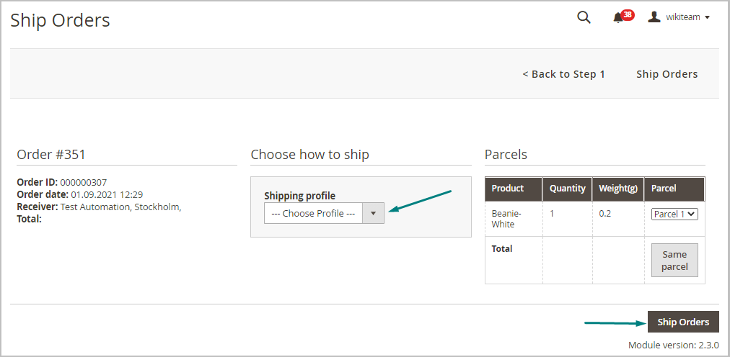Click the wikiteam account name
730x357 pixels.
(x=682, y=17)
